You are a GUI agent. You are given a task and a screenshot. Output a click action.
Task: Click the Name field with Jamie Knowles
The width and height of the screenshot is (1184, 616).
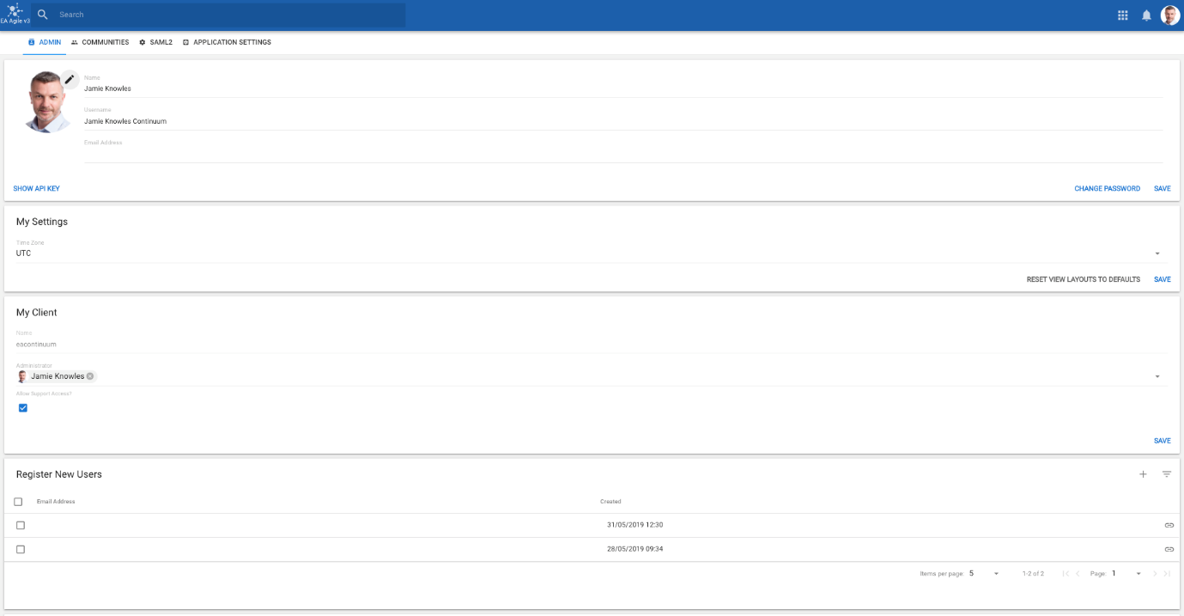[x=623, y=88]
